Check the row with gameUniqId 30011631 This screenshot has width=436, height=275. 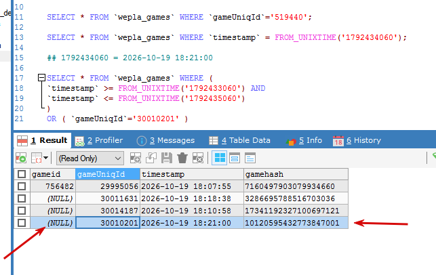(22, 198)
